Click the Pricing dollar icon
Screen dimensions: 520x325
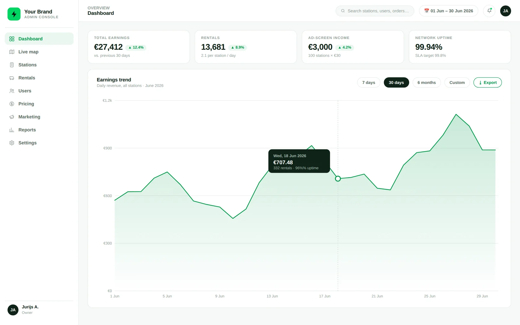12,104
